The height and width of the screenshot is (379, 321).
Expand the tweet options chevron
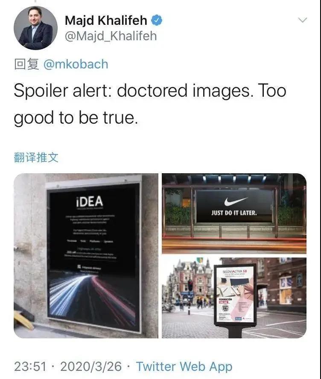click(302, 20)
